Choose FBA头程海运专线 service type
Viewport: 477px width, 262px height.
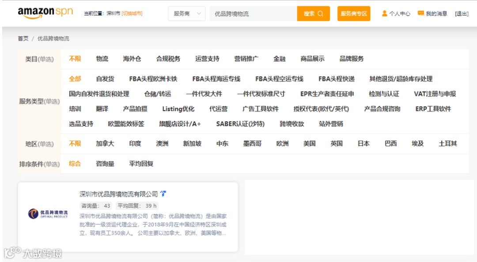pyautogui.click(x=216, y=79)
